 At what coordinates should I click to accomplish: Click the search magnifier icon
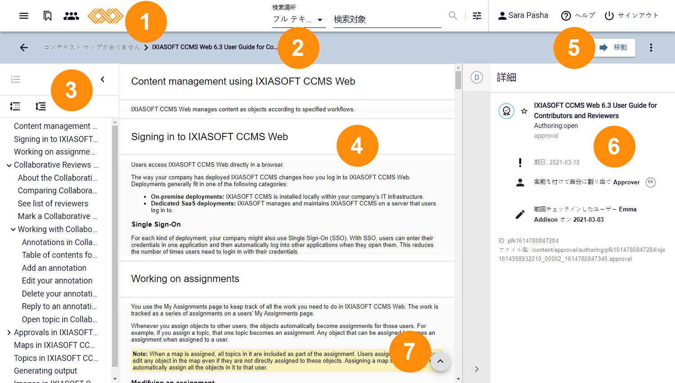[x=453, y=16]
